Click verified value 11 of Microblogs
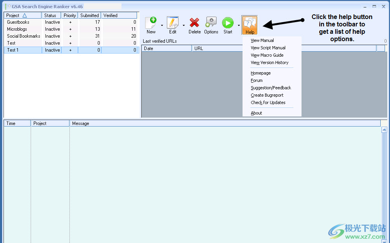This screenshot has width=390, height=243. [133, 29]
